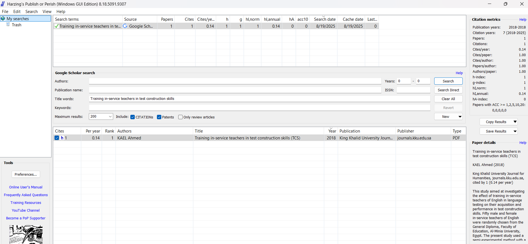528x244 pixels.
Task: Expand the New button dropdown arrow
Action: 460,116
